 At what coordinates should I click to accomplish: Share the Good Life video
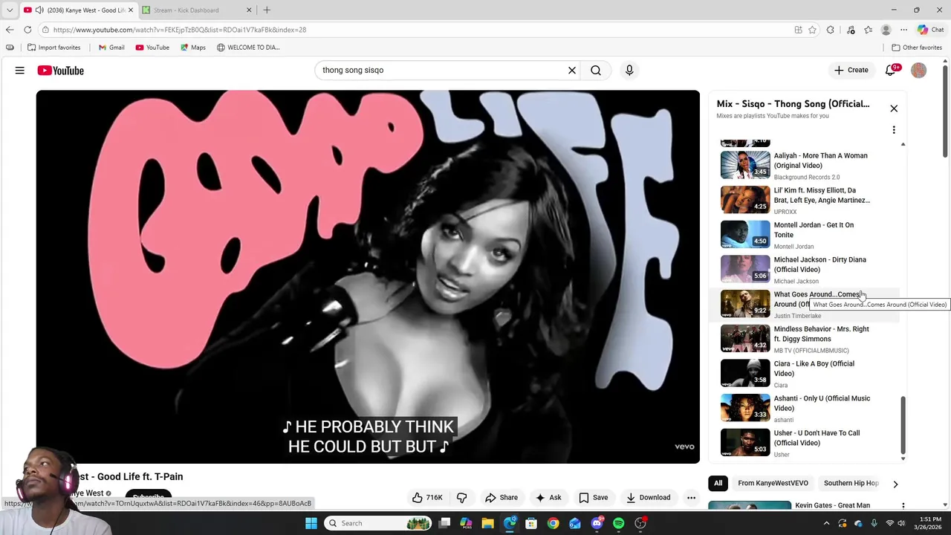pyautogui.click(x=502, y=498)
